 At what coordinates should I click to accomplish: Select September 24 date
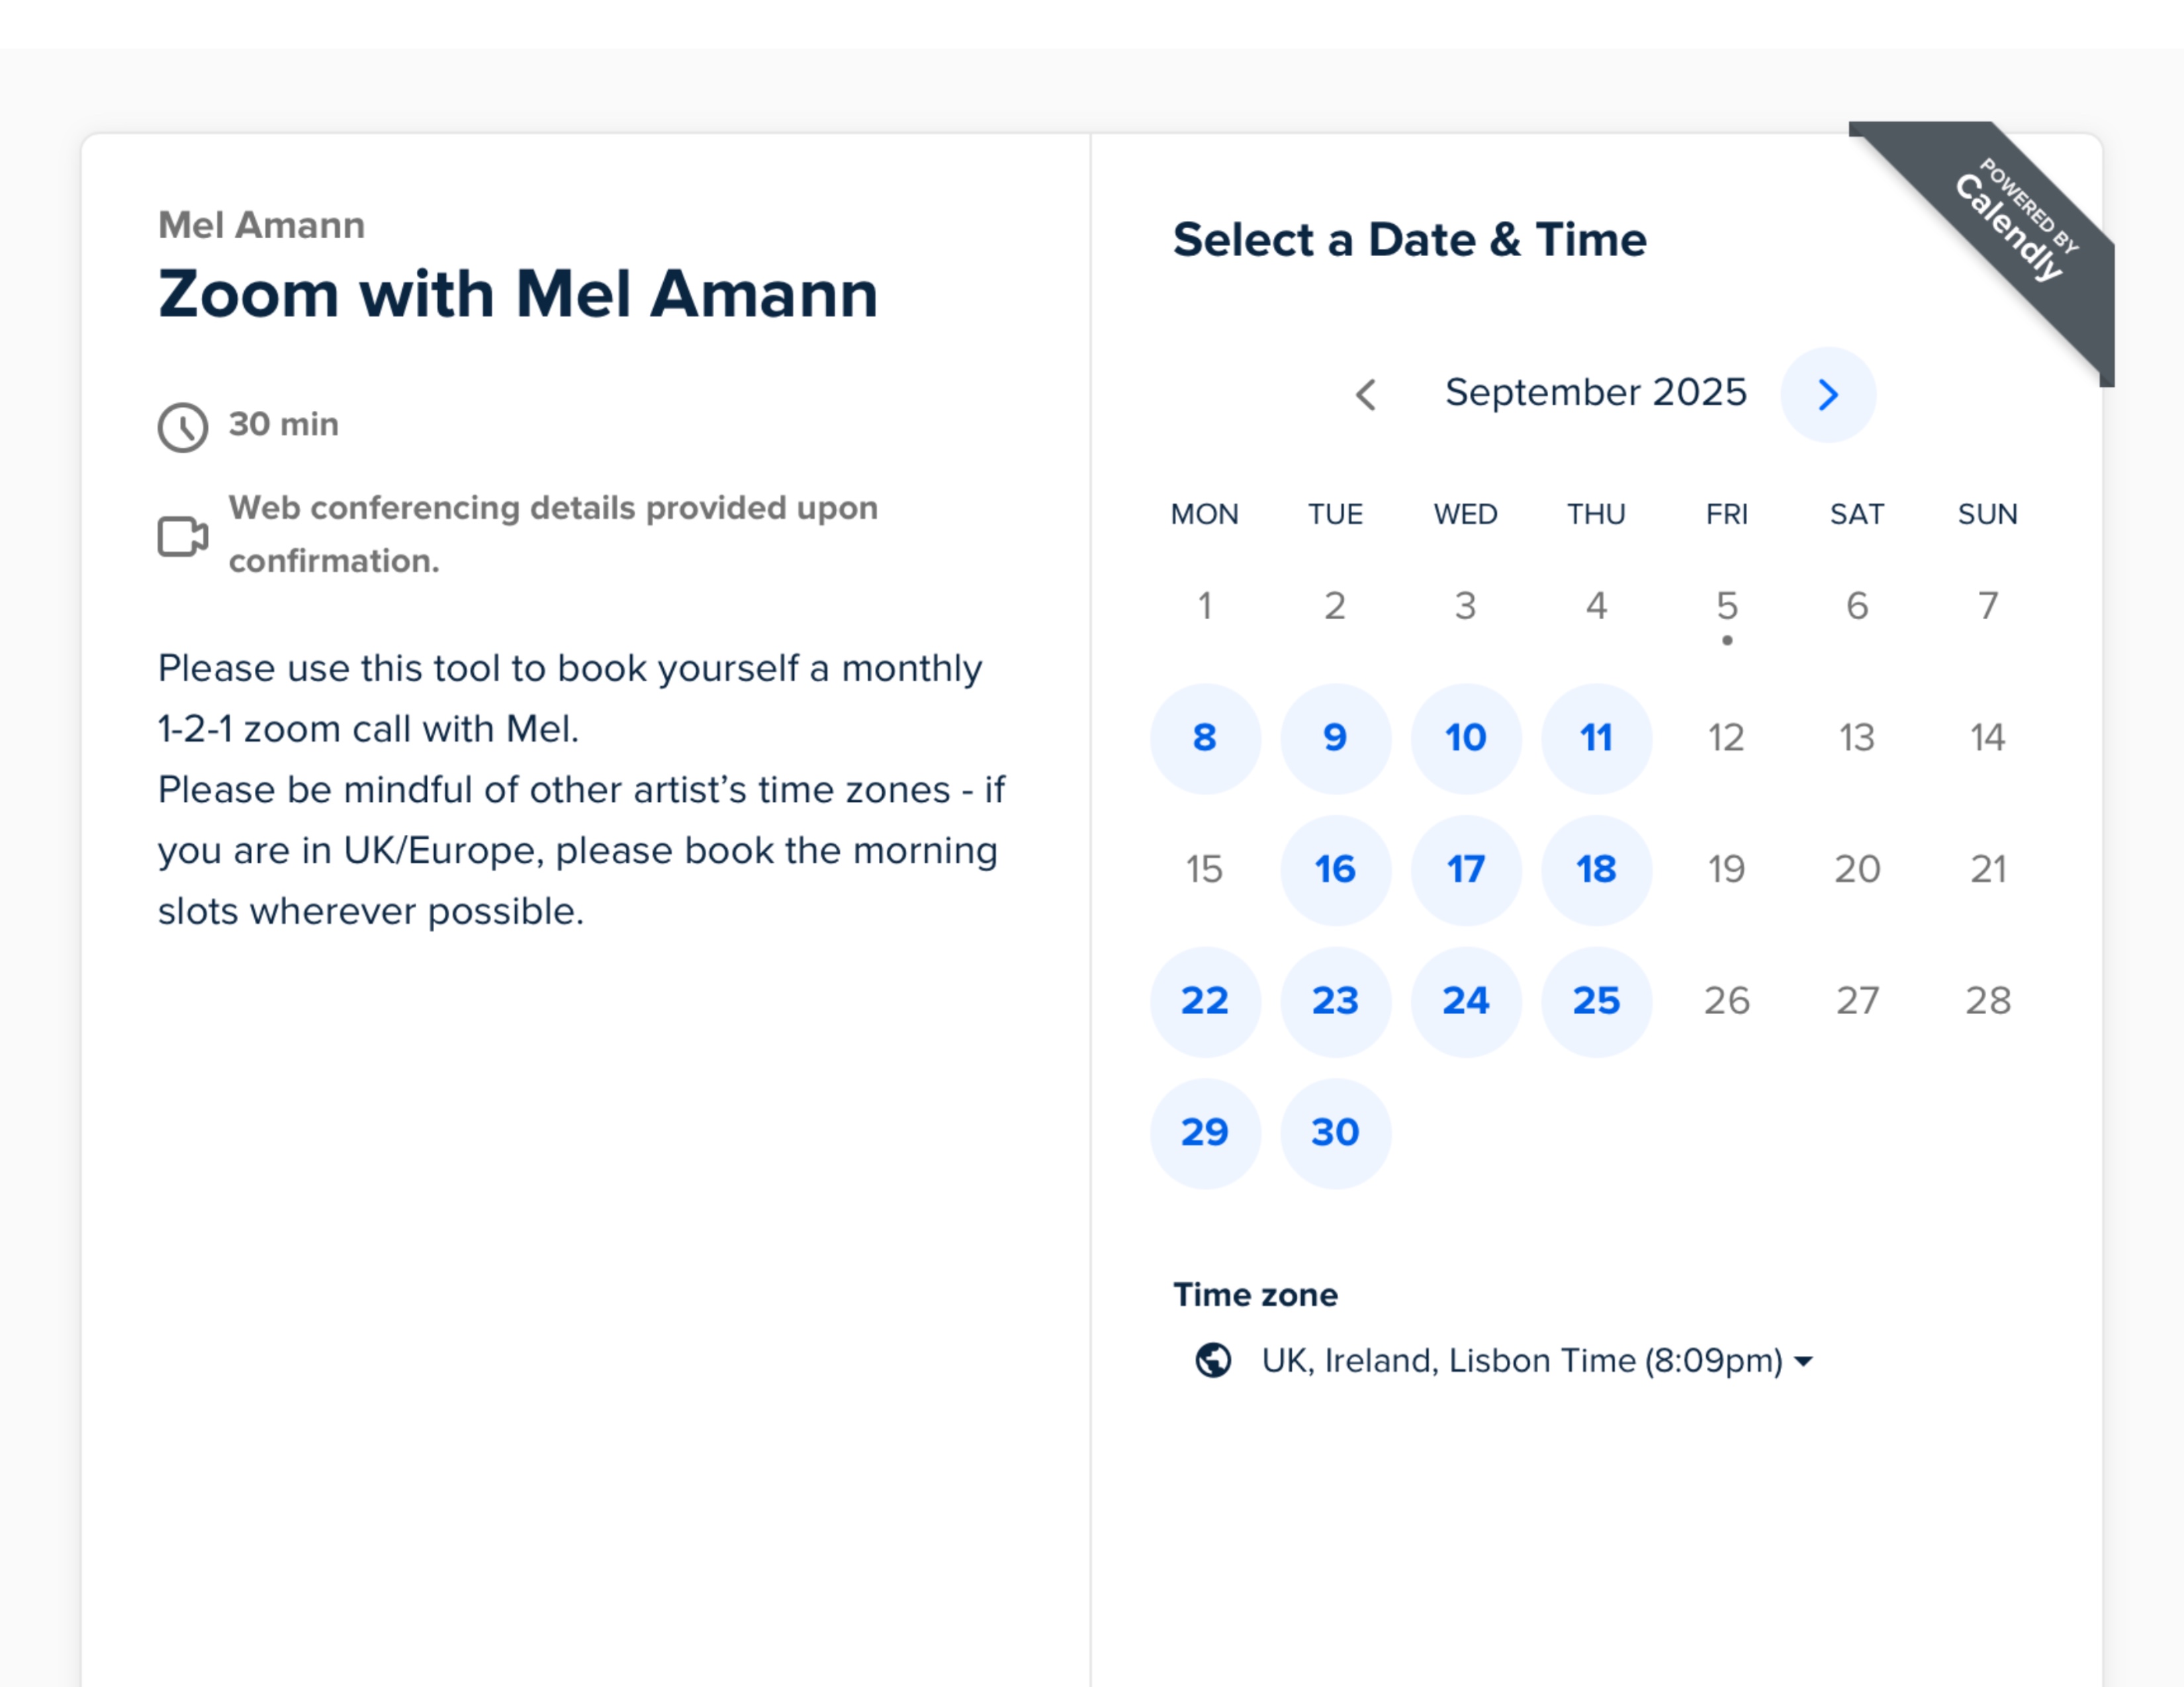1466,1002
